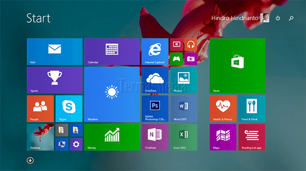Open the OneDrive tile
The width and height of the screenshot is (306, 171).
(155, 80)
